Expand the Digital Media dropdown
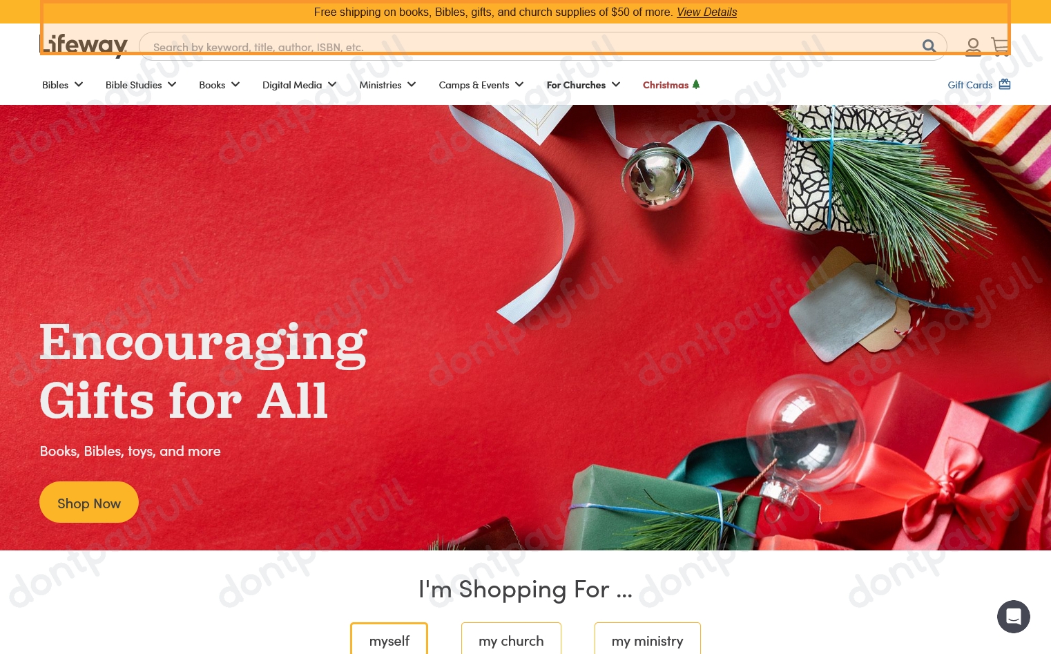Screen dimensions: 1051x654 point(299,85)
